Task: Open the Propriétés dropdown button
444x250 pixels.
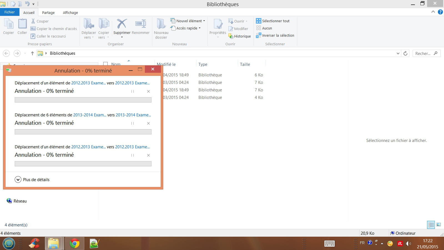Action: coord(218,37)
